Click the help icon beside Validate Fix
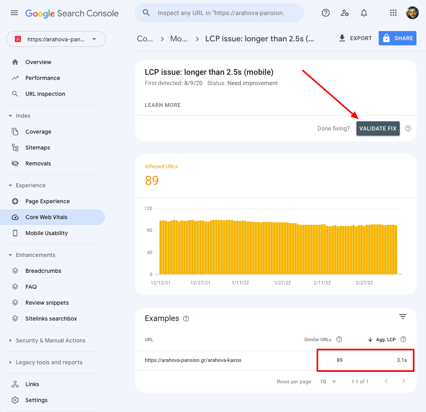 tap(408, 128)
